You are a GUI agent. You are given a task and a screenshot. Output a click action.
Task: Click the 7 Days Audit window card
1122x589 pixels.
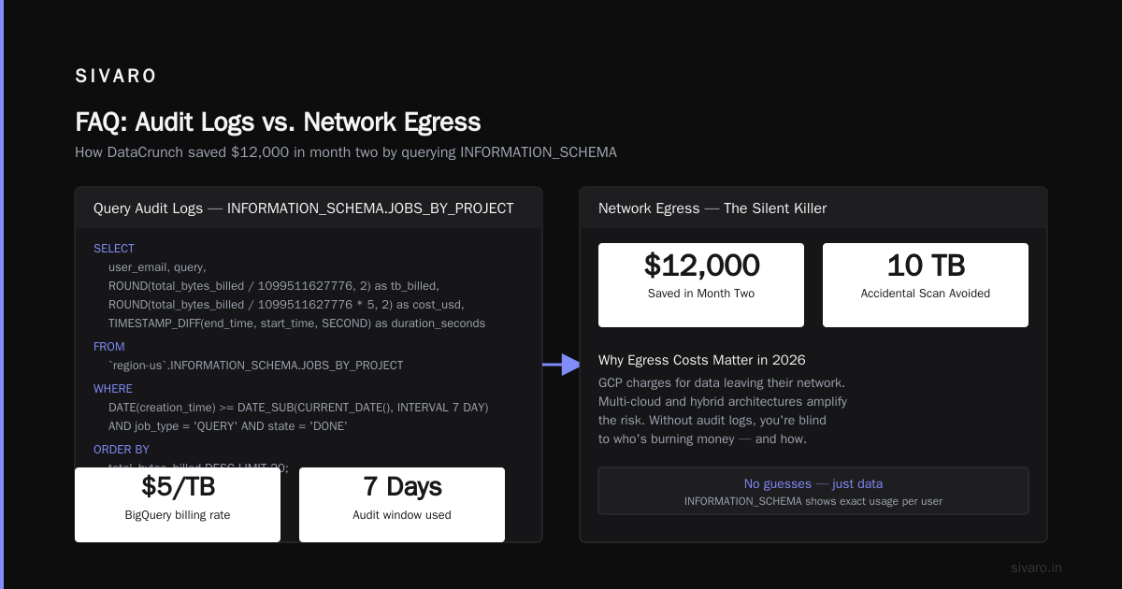click(x=402, y=505)
